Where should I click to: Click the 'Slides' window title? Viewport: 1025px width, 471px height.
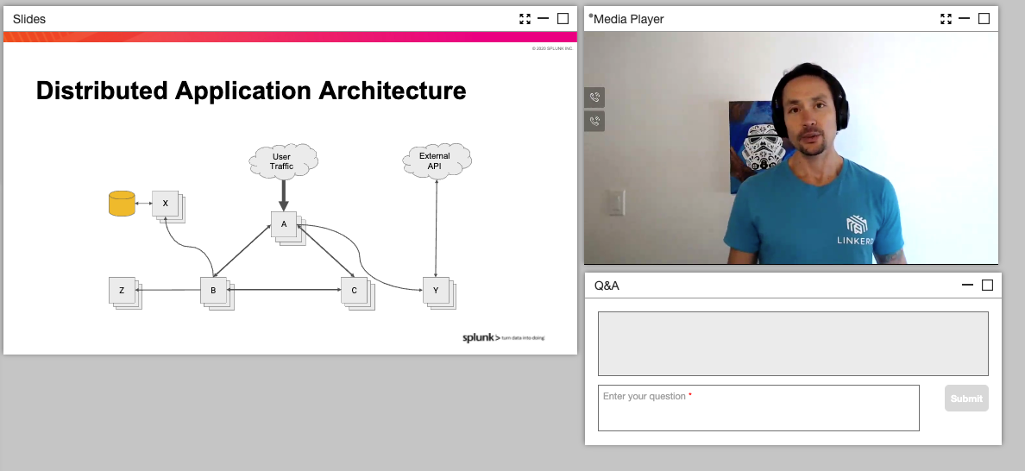29,19
